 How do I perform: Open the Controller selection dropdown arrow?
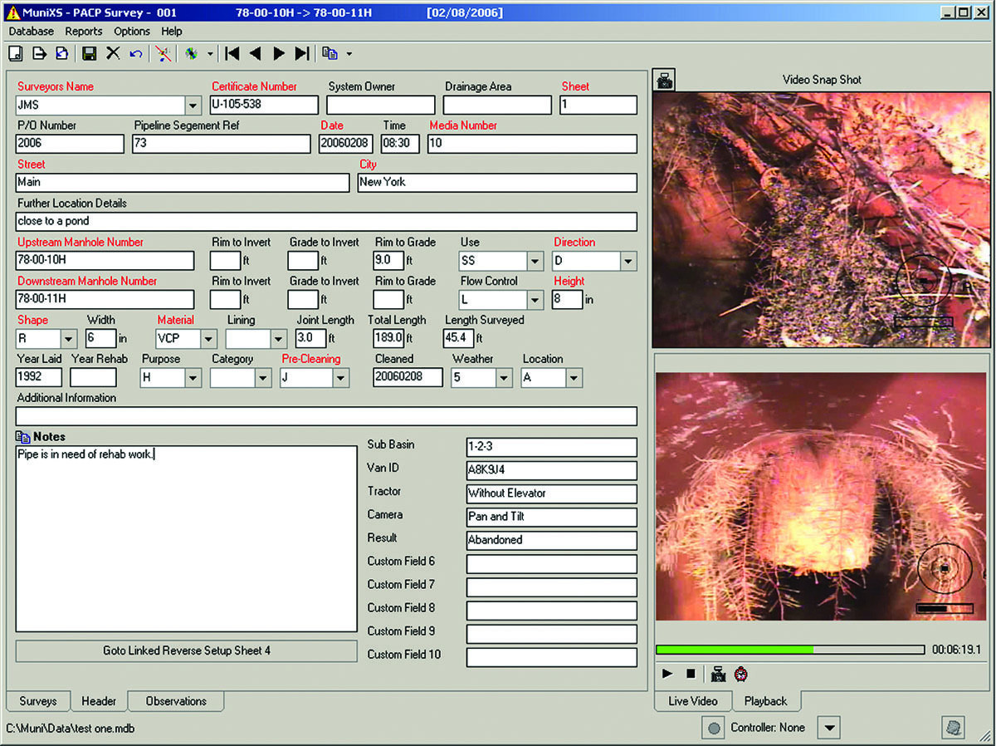[x=828, y=728]
